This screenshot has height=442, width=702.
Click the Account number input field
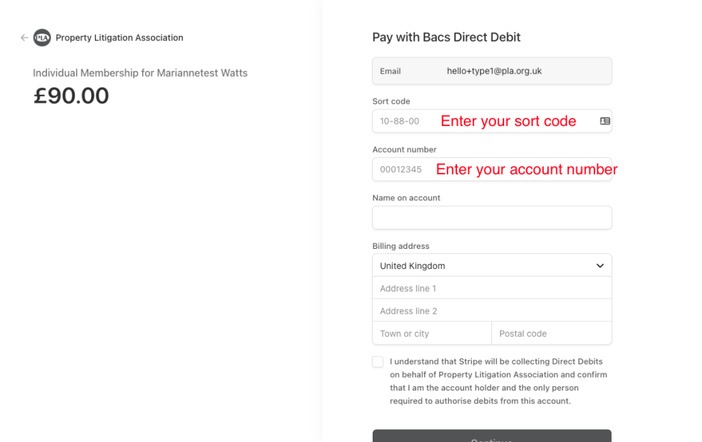pos(492,169)
